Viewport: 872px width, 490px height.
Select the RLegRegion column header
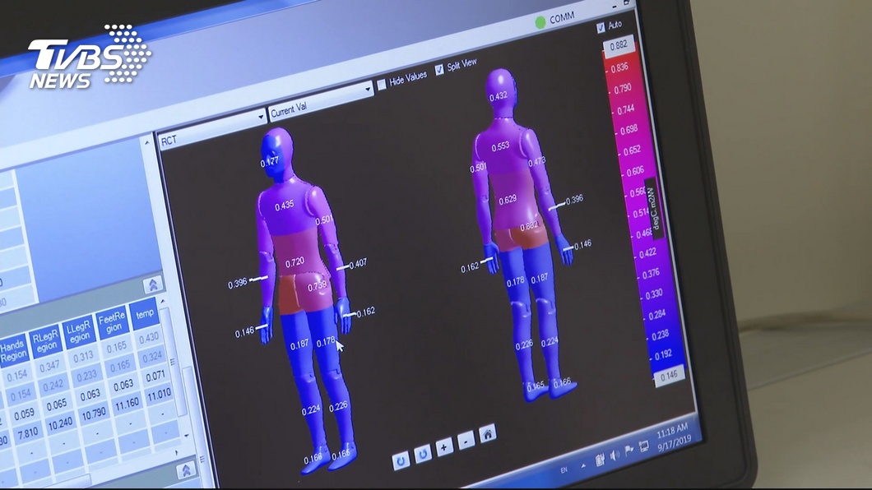coord(45,342)
